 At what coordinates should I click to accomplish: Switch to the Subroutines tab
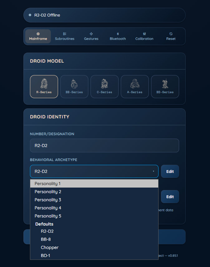65,36
